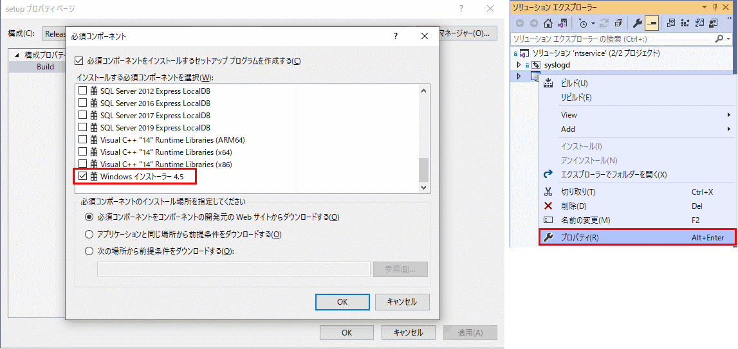Image resolution: width=738 pixels, height=349 pixels.
Task: Choose プロパティ(R) from the context menu
Action: (x=638, y=238)
